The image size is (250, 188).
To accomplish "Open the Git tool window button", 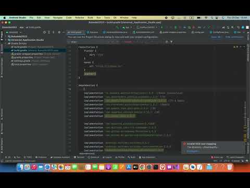I will [x=8, y=157].
